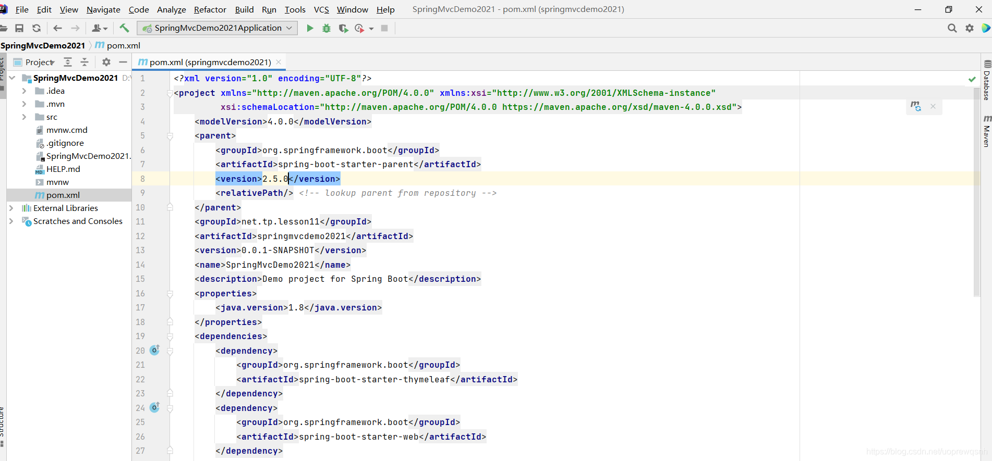The image size is (992, 461).
Task: Open the VCS menu
Action: [x=321, y=9]
